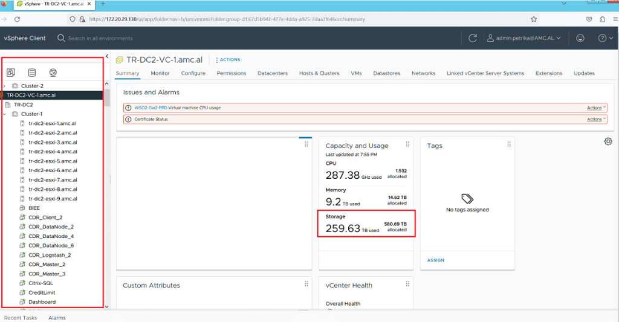Open the VMs and Templates inventory view
This screenshot has width=619, height=322.
[11, 72]
